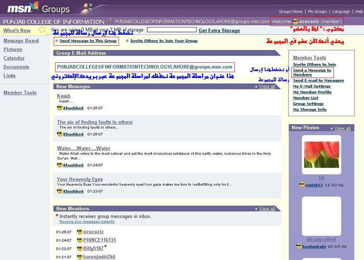Open Billy5187 member profile
This screenshot has height=260, width=364.
[93, 249]
